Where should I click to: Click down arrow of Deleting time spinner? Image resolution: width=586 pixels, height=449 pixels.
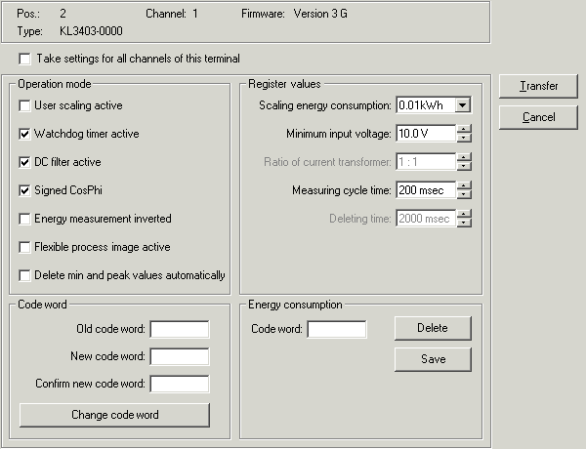click(x=464, y=223)
